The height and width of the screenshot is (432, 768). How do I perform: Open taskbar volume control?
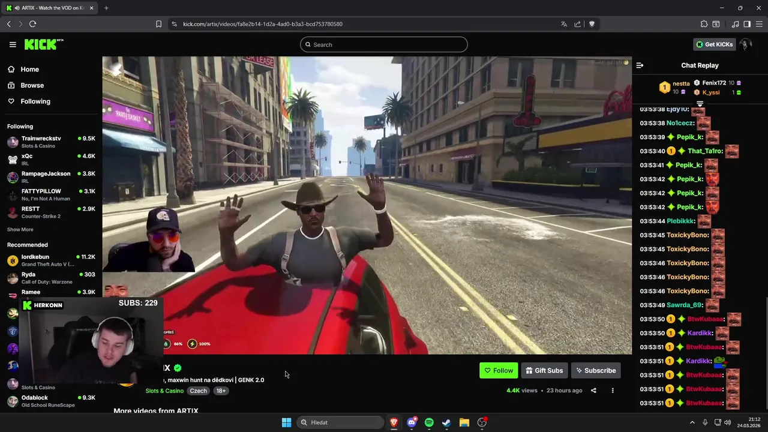point(727,422)
